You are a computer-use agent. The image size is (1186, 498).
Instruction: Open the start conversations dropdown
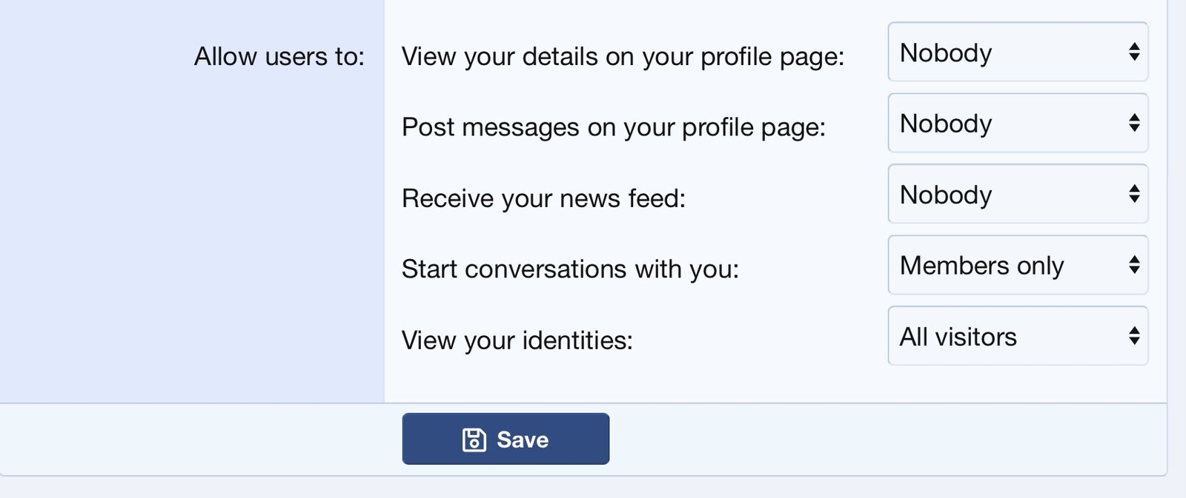(1017, 266)
